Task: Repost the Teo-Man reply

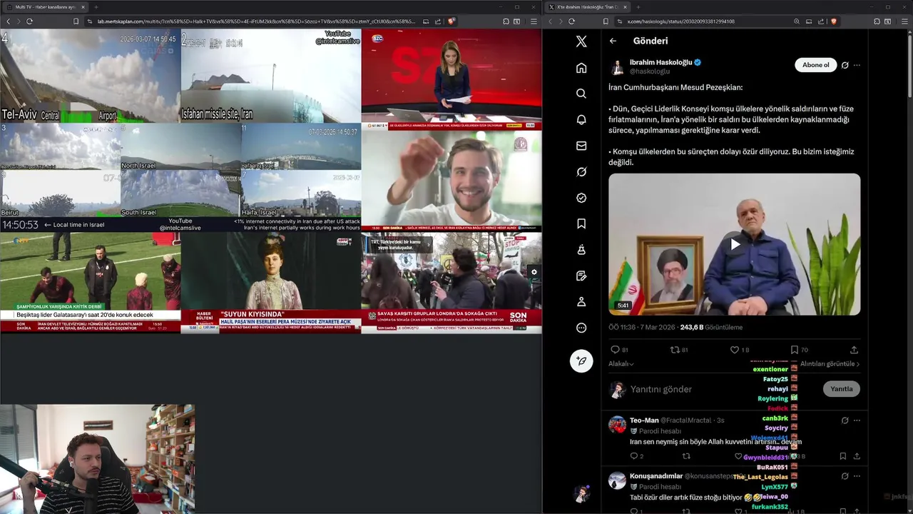Action: (686, 456)
